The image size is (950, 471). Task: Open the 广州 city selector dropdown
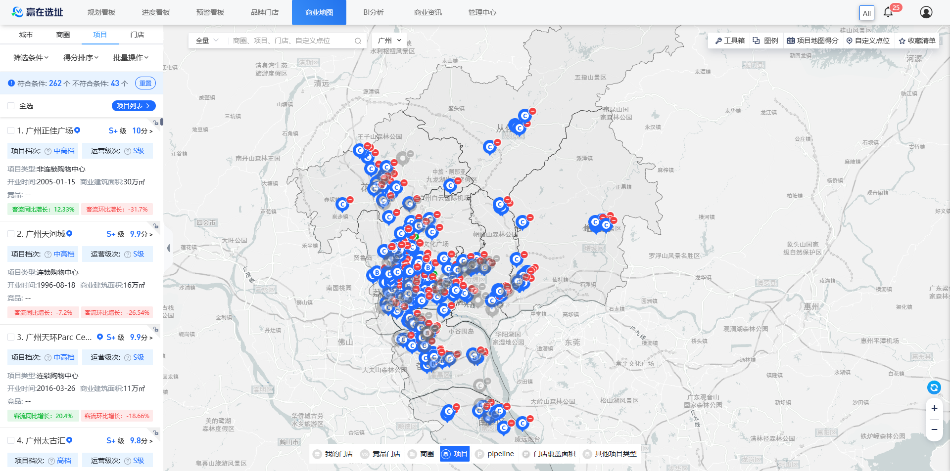click(x=389, y=41)
